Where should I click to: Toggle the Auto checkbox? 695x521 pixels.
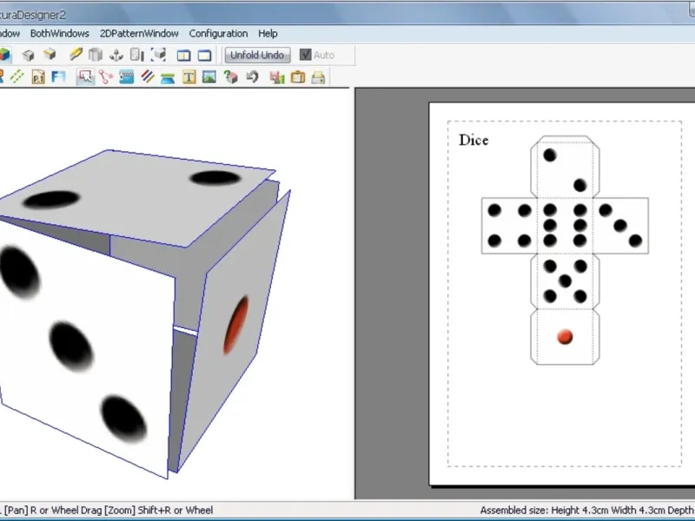click(x=306, y=55)
